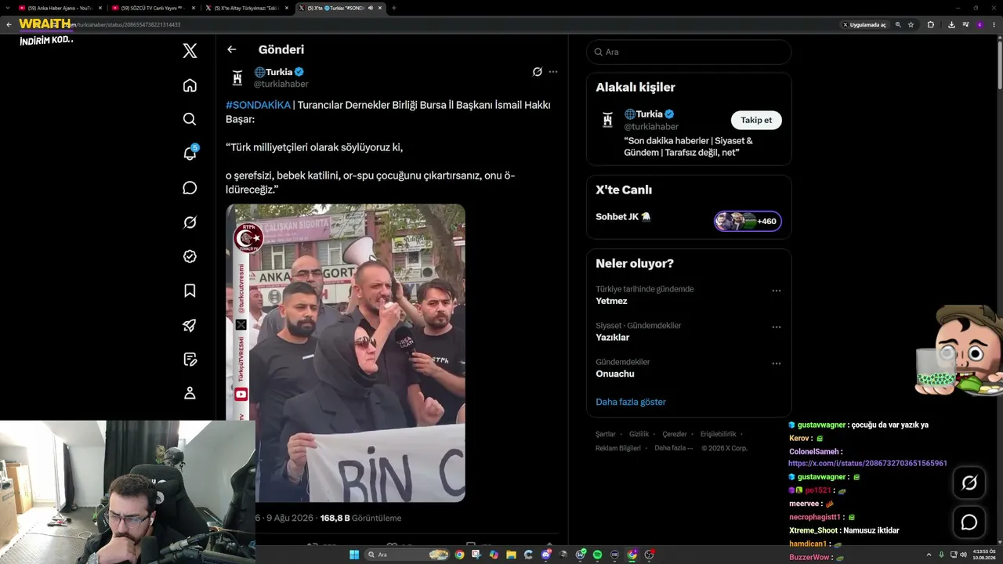
Task: Click the browser back arrow
Action: pos(9,24)
